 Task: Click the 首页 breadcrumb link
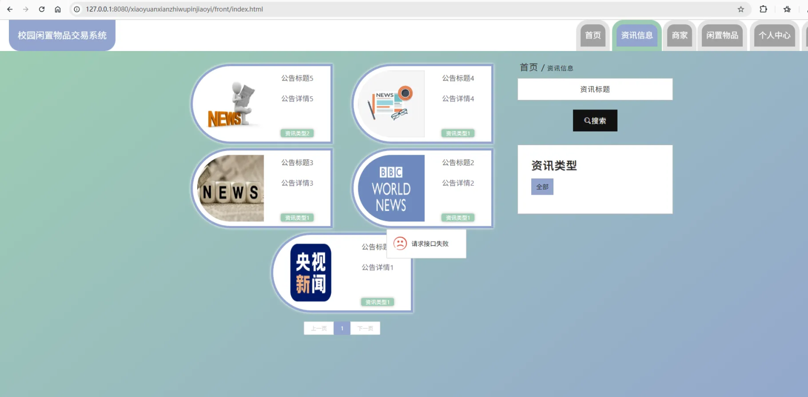point(529,67)
